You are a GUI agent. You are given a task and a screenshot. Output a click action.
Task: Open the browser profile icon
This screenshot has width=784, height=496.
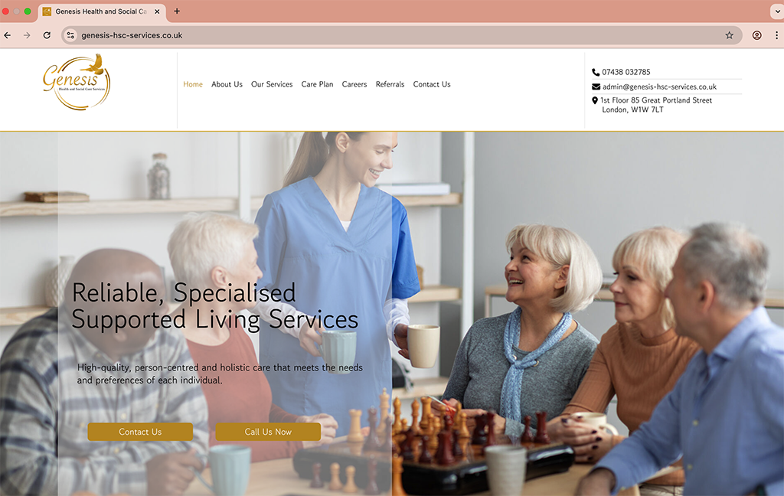tap(757, 35)
